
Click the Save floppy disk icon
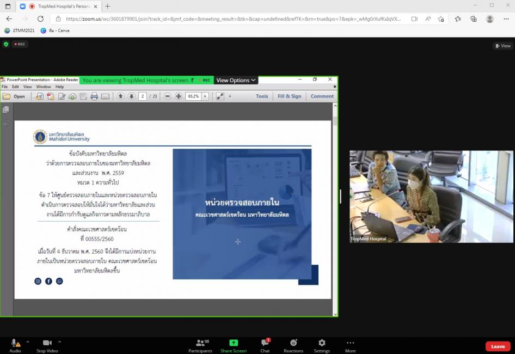(x=83, y=96)
